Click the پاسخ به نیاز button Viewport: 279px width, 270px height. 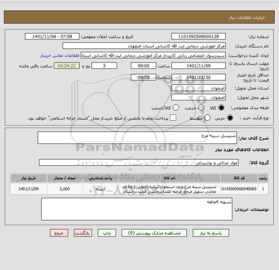pos(211,233)
